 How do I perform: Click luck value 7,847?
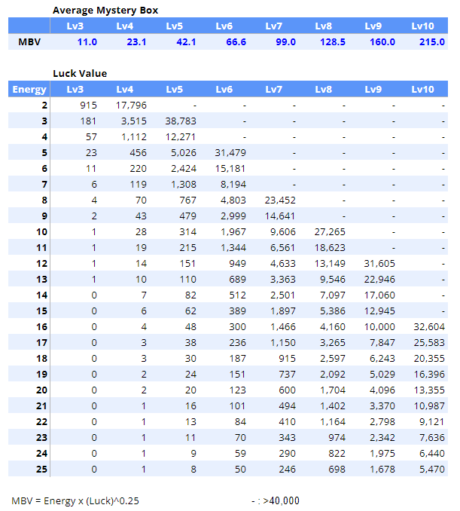point(382,342)
